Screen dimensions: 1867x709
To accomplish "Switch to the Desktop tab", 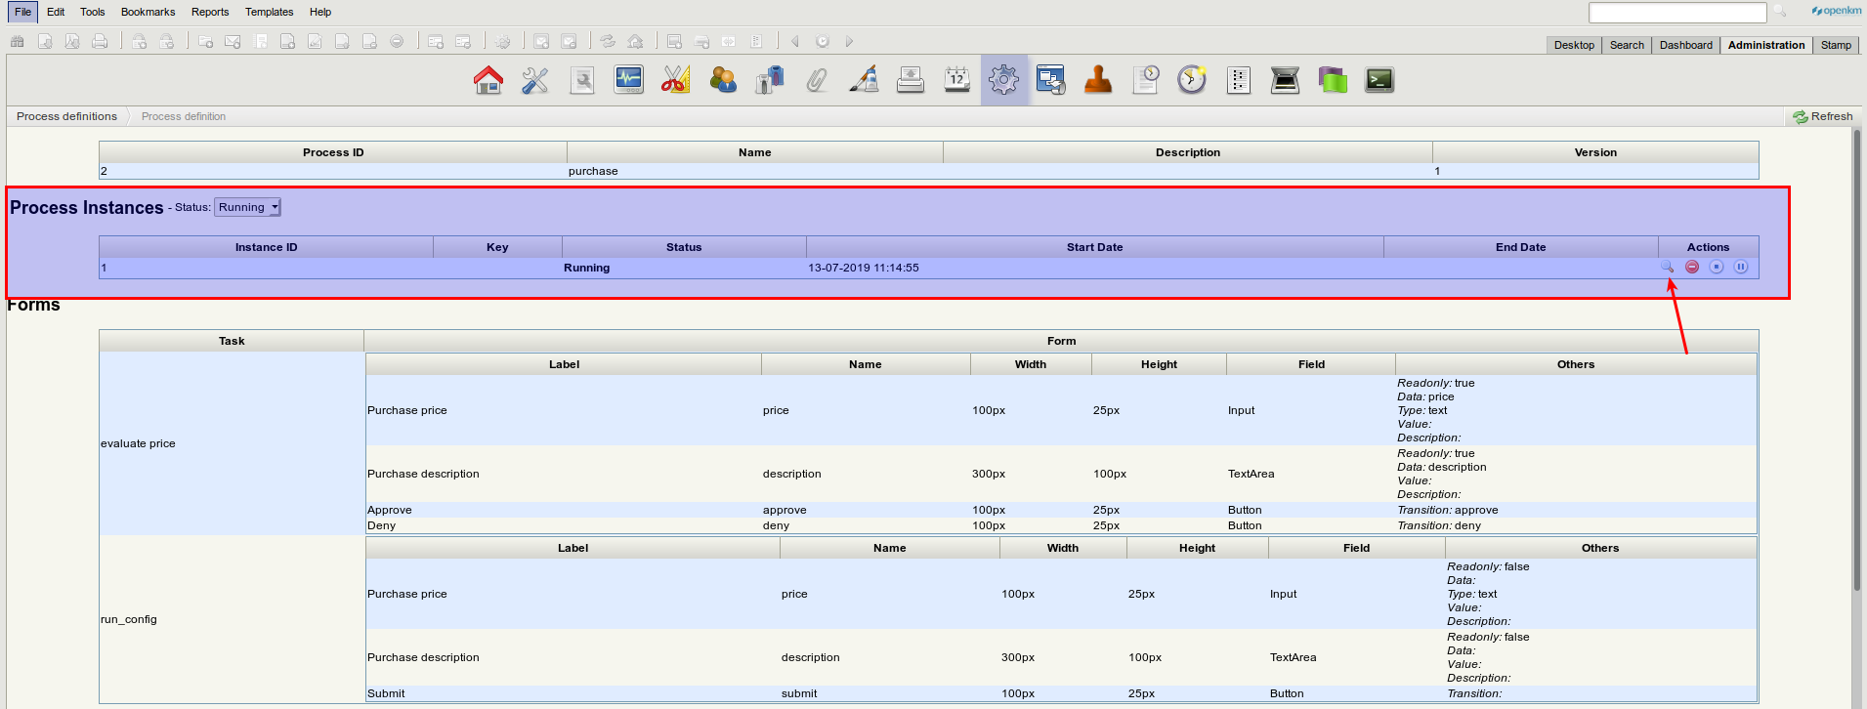I will 1574,45.
